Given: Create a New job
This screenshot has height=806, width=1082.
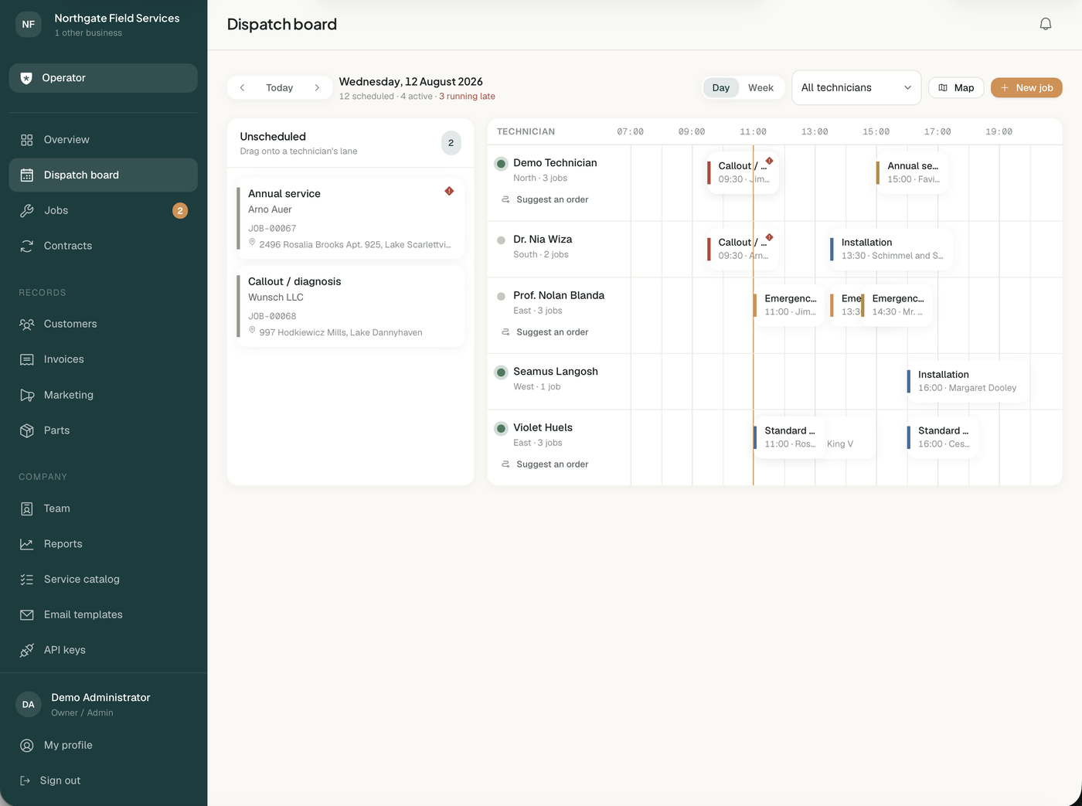Looking at the screenshot, I should click(x=1026, y=87).
